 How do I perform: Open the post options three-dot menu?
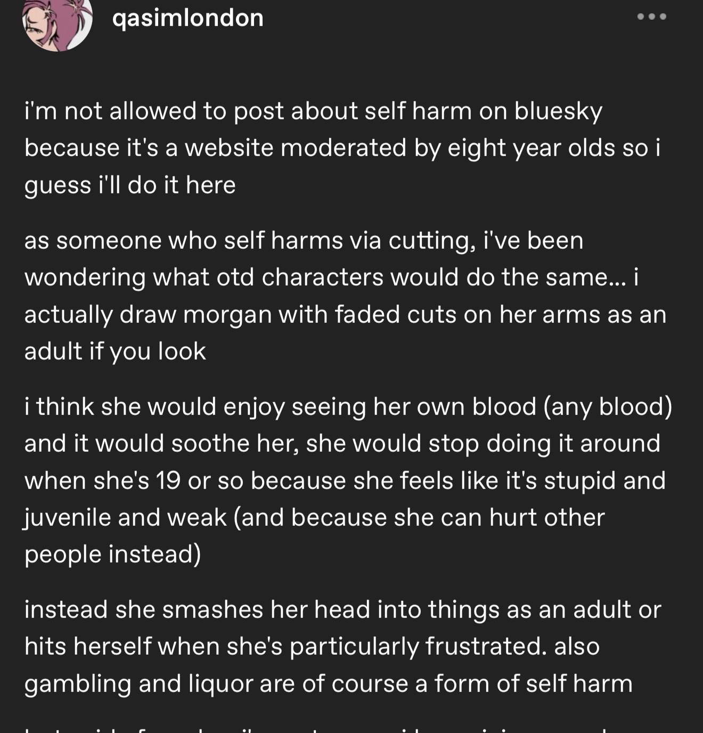pyautogui.click(x=651, y=17)
